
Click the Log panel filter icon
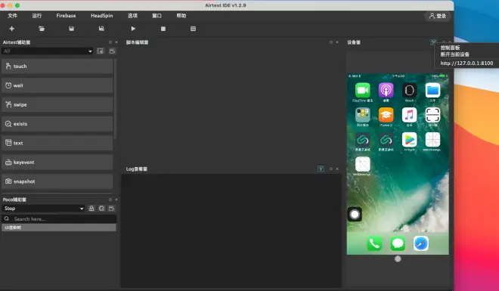321,169
